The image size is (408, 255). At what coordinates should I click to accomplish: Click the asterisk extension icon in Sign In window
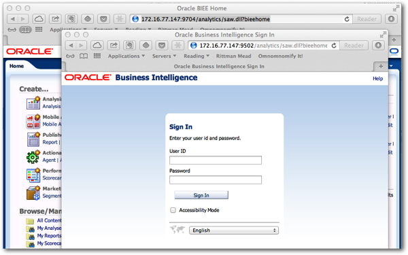click(178, 46)
